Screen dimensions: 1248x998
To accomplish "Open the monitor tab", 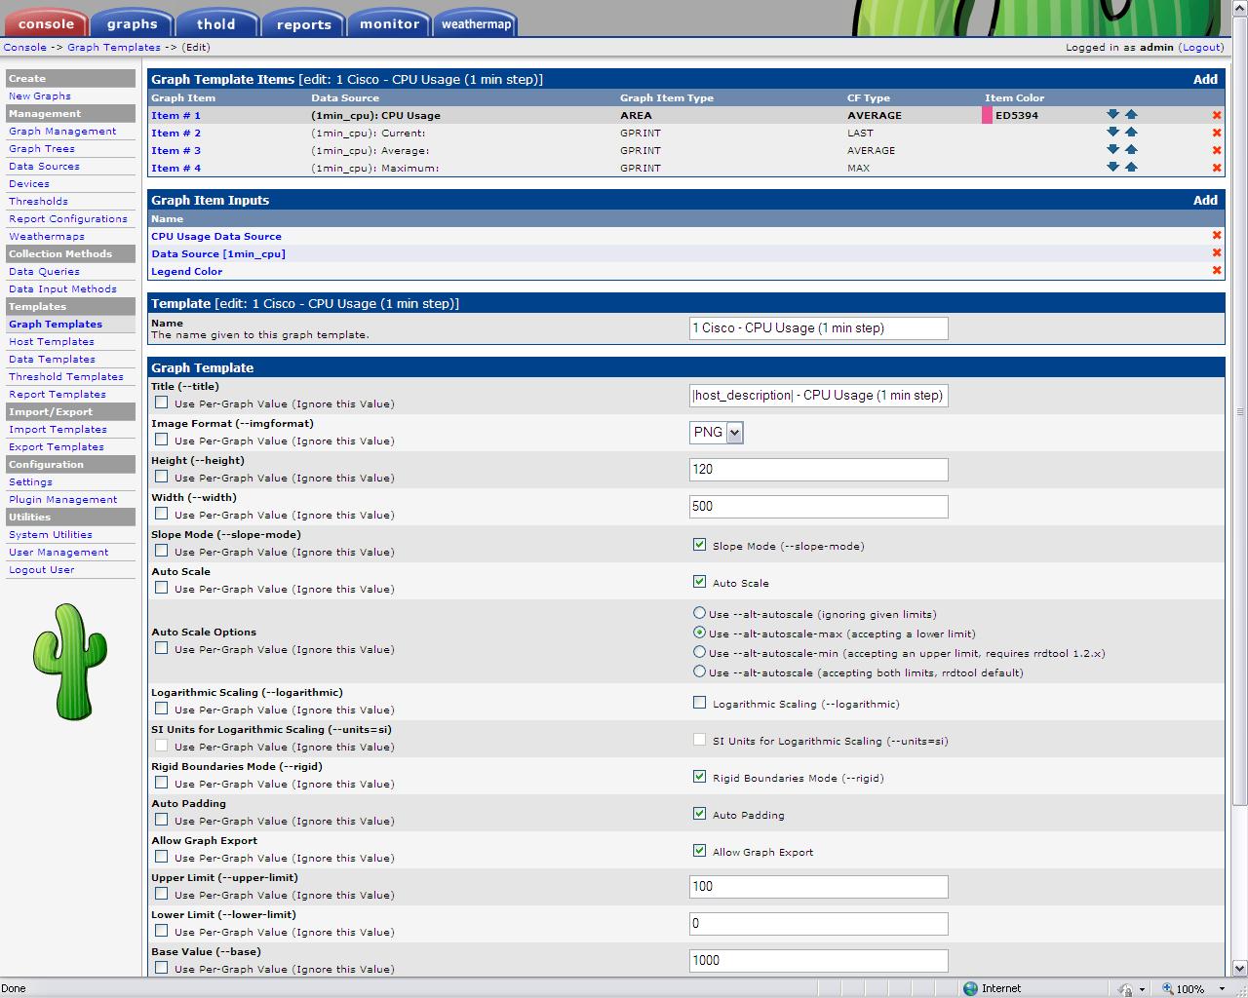I will click(389, 23).
